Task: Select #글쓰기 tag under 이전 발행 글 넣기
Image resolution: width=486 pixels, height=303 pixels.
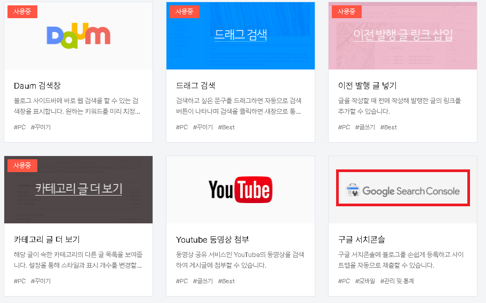Action: click(x=365, y=127)
